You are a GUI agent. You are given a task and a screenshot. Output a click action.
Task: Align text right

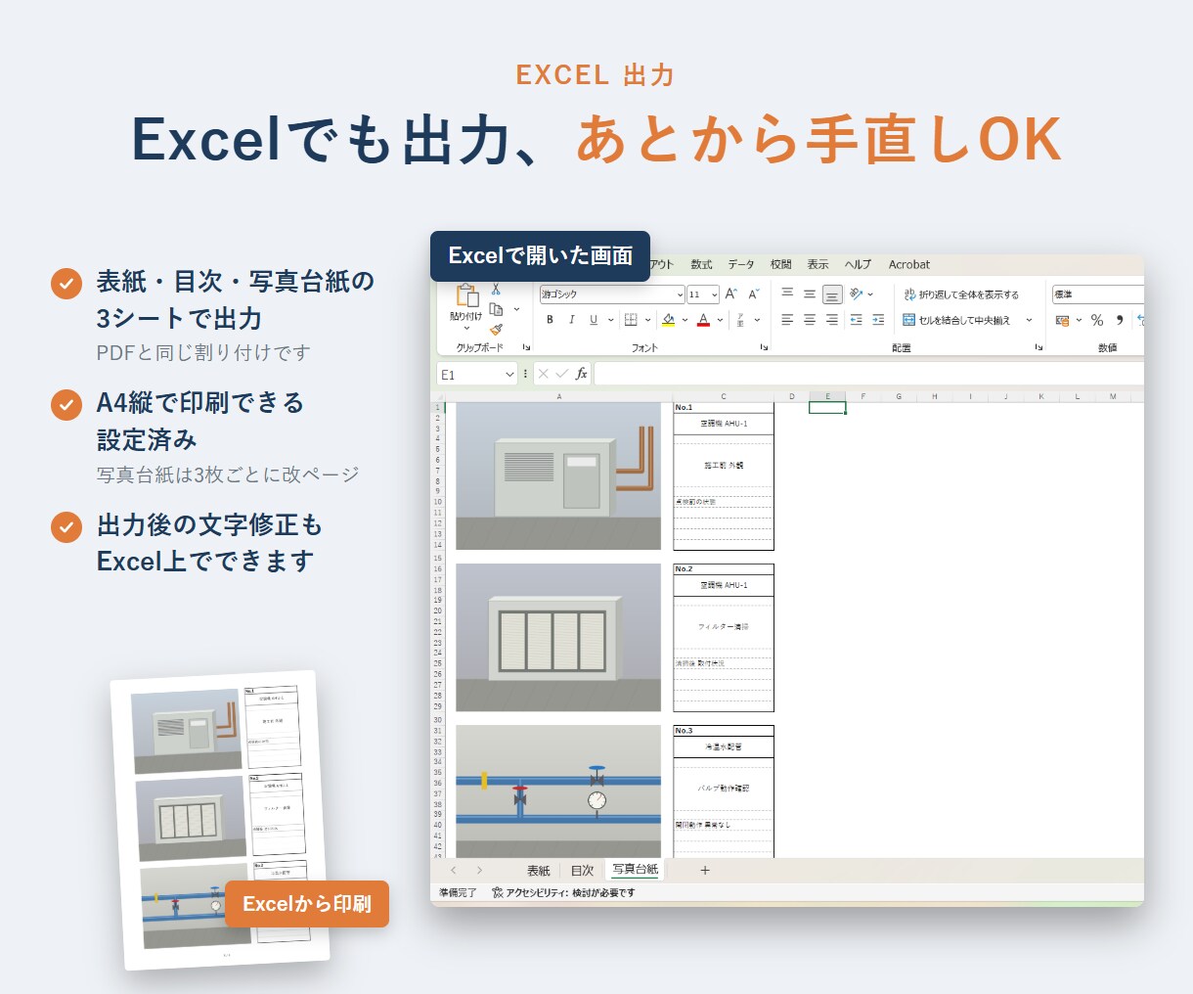[x=832, y=320]
